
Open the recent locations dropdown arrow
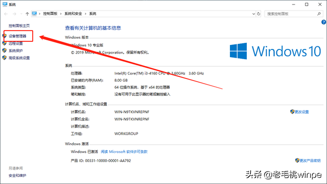coord(21,14)
